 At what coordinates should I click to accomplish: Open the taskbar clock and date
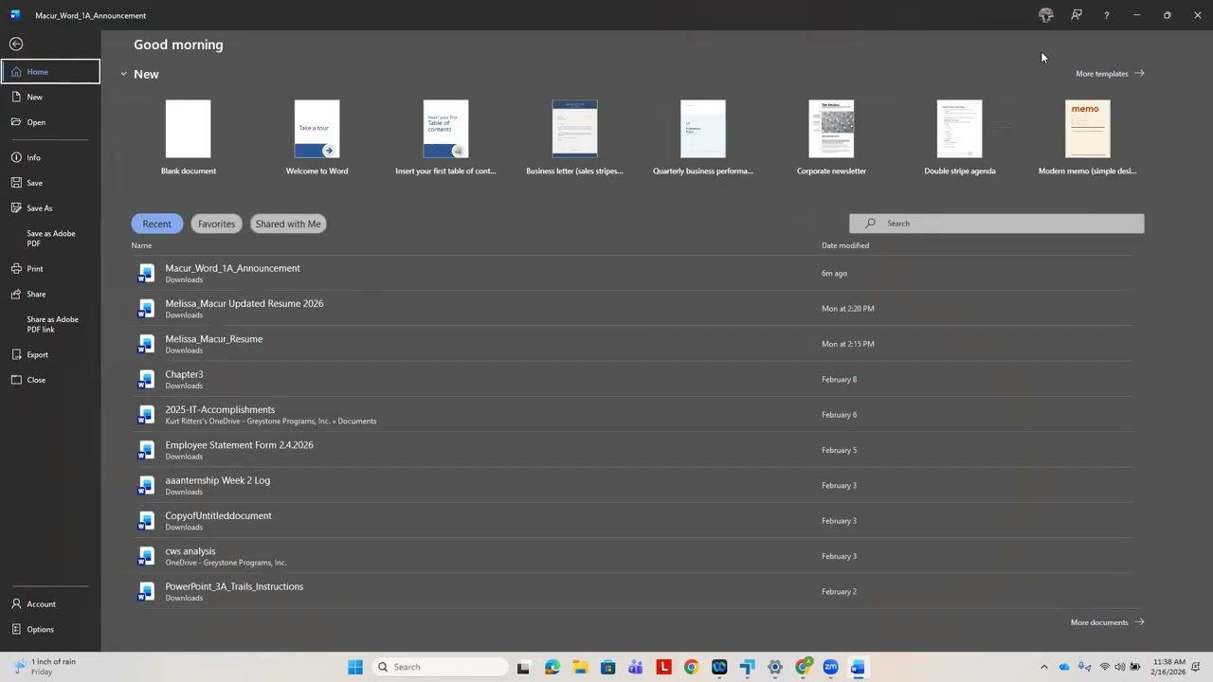coord(1168,667)
